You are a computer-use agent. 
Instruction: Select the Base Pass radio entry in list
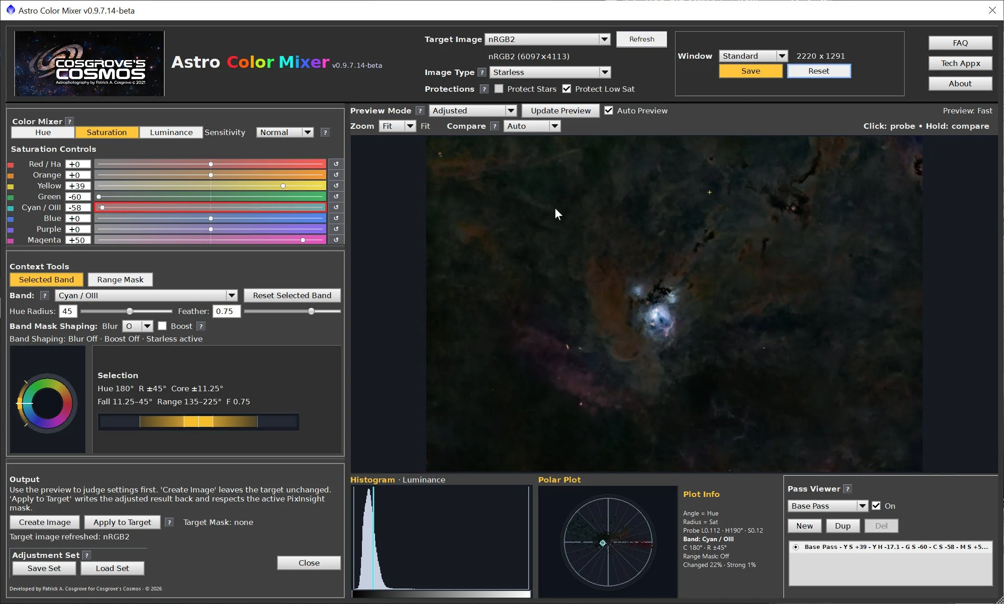click(796, 547)
